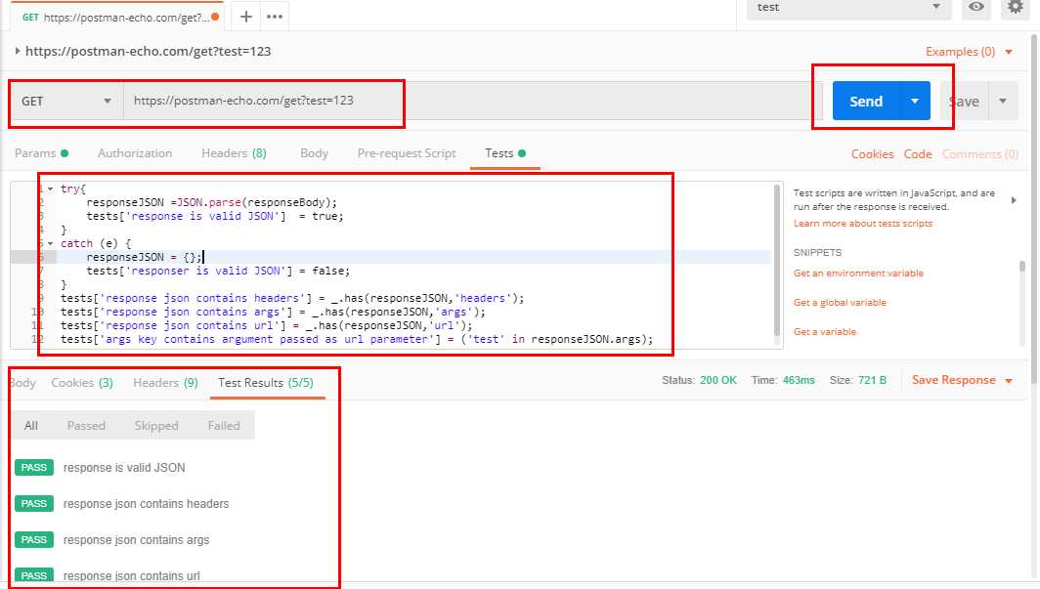Filter test results by Passed
The height and width of the screenshot is (589, 1040).
tap(86, 425)
